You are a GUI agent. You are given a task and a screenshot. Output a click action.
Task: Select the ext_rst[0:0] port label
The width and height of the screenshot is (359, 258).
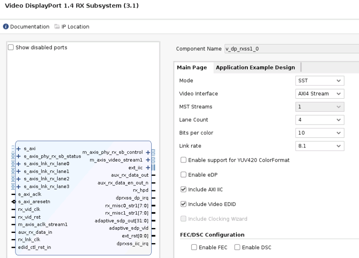point(135,236)
